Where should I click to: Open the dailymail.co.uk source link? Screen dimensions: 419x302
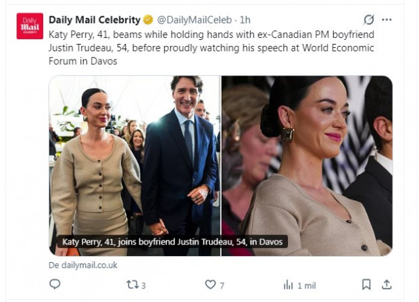[x=83, y=265]
